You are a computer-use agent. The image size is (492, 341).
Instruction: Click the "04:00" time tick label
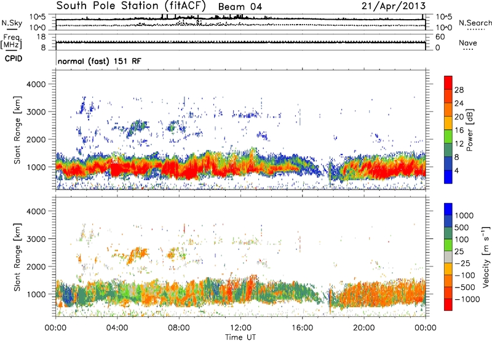pos(117,328)
